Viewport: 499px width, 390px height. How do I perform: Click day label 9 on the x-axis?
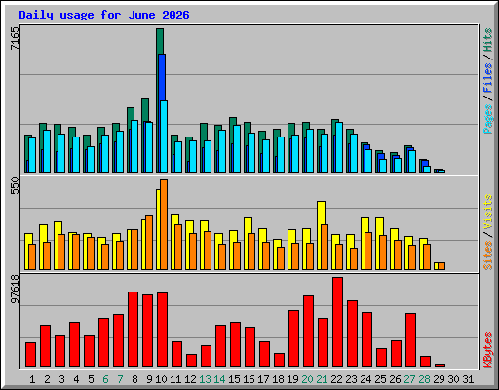tap(149, 379)
